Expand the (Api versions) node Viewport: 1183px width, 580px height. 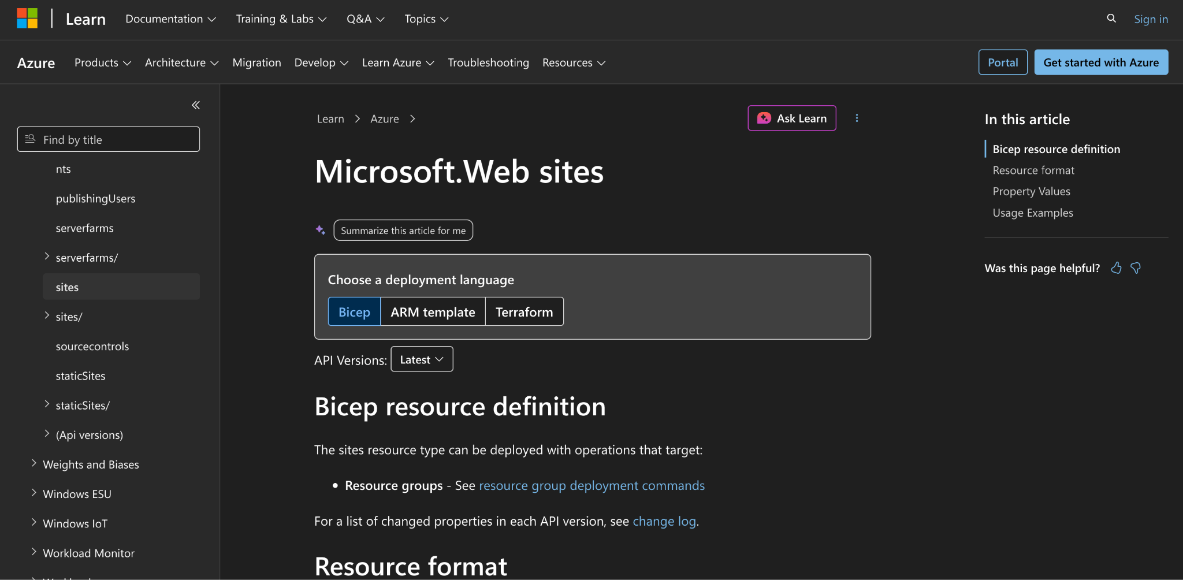pos(47,434)
